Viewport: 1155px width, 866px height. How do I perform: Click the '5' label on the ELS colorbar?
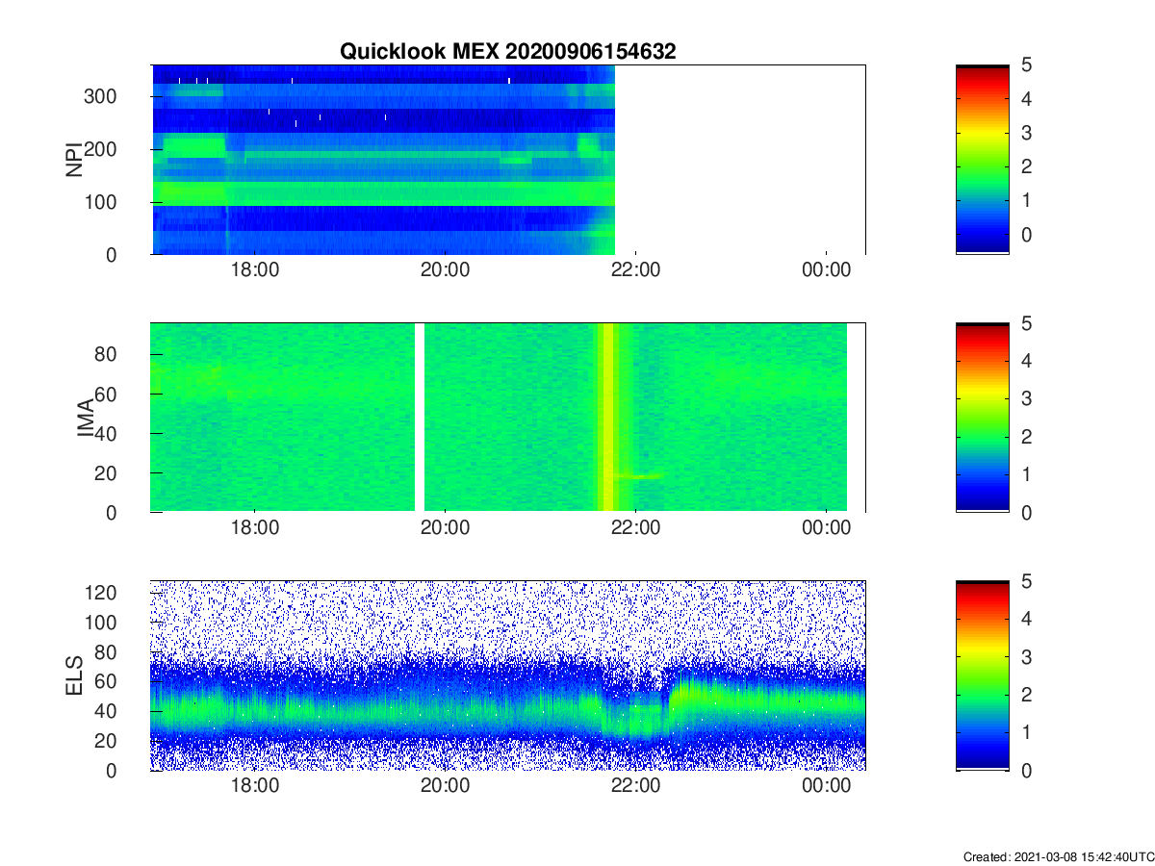click(x=1027, y=581)
